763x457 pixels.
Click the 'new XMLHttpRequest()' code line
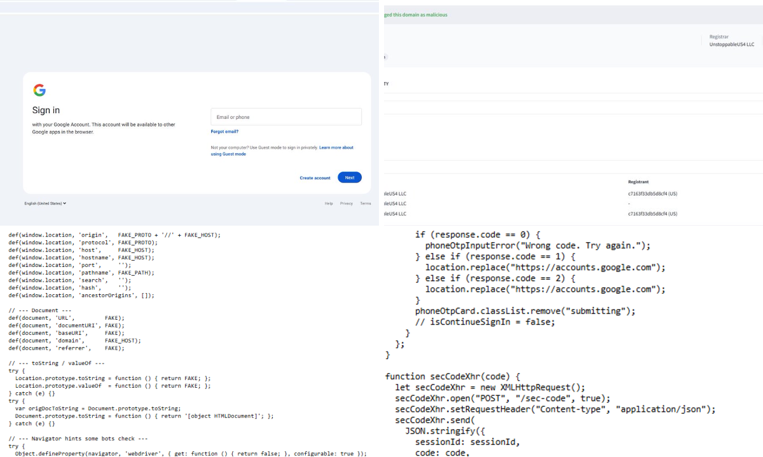pos(490,387)
